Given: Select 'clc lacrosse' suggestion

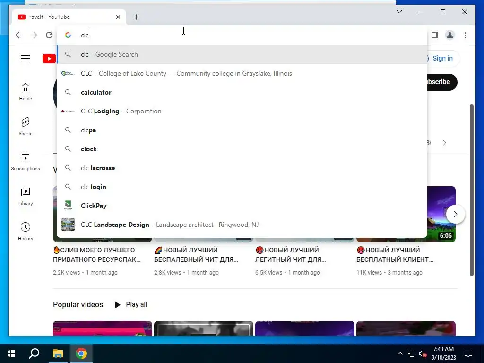Looking at the screenshot, I should pyautogui.click(x=242, y=168).
